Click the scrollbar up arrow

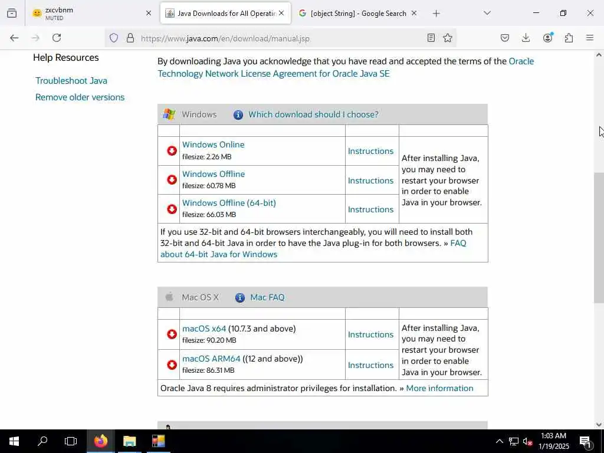(599, 55)
